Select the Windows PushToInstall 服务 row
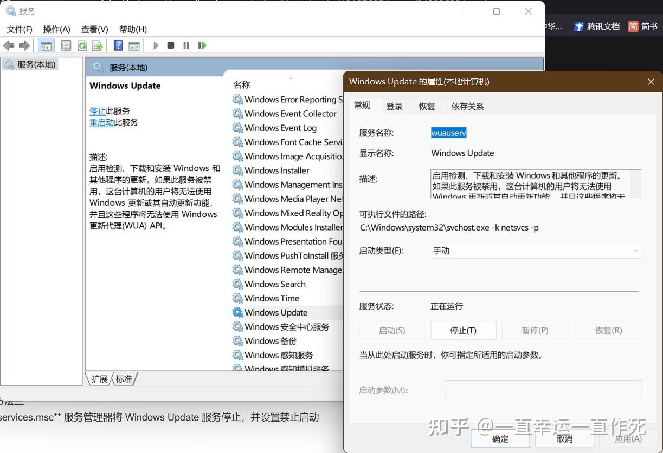The width and height of the screenshot is (663, 453). (x=288, y=255)
